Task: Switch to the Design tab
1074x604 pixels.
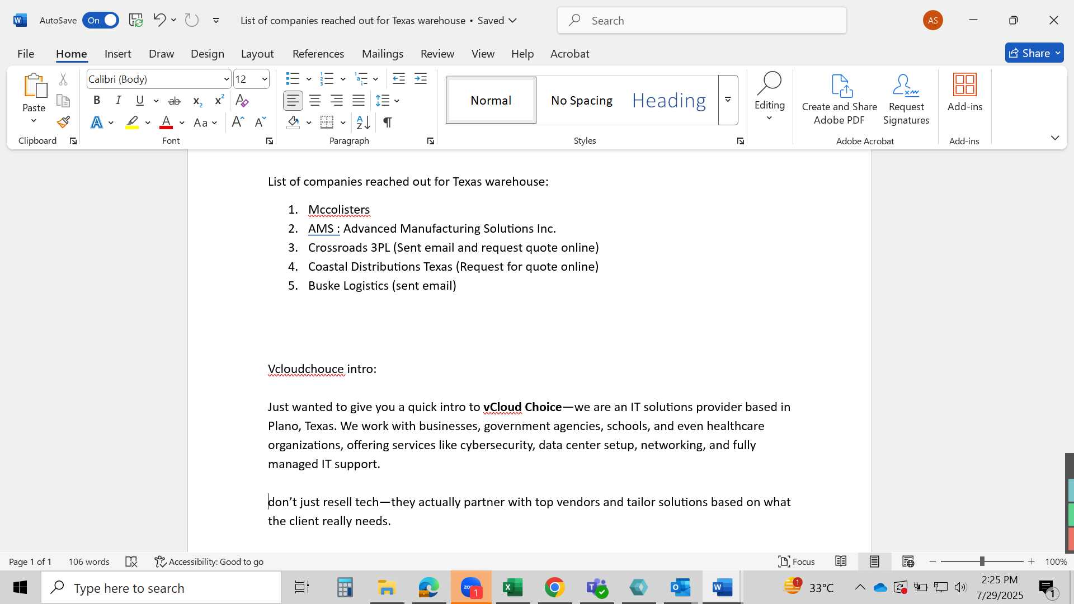Action: pyautogui.click(x=207, y=54)
